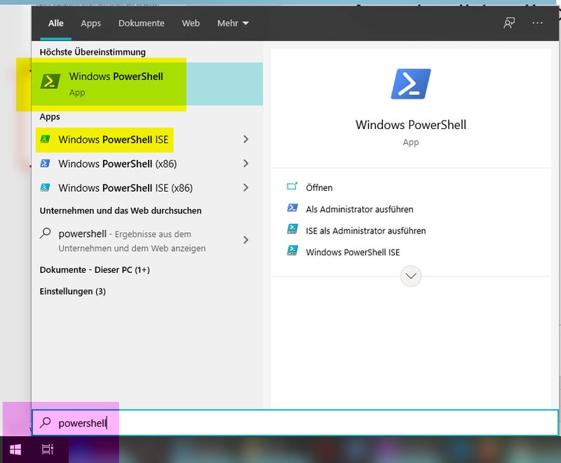Click PowerShell icon in best match

click(50, 81)
